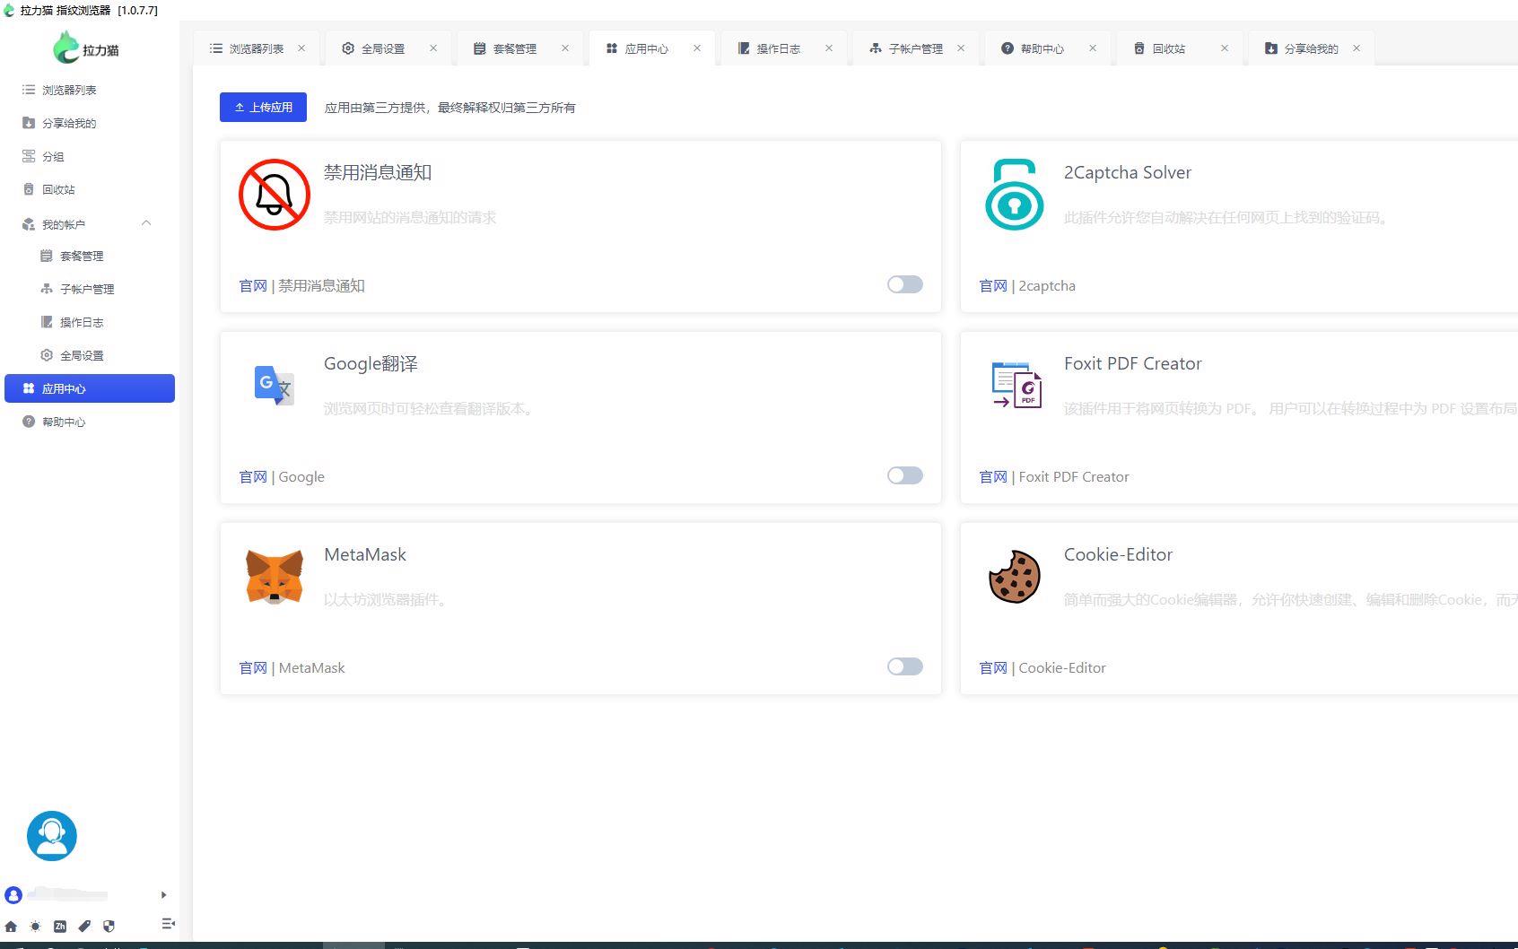Open 官网 link for Foxit PDF Creator

click(x=993, y=476)
